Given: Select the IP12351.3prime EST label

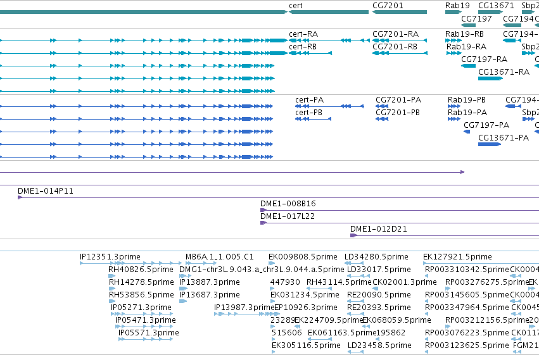Looking at the screenshot, I should click(x=110, y=257).
